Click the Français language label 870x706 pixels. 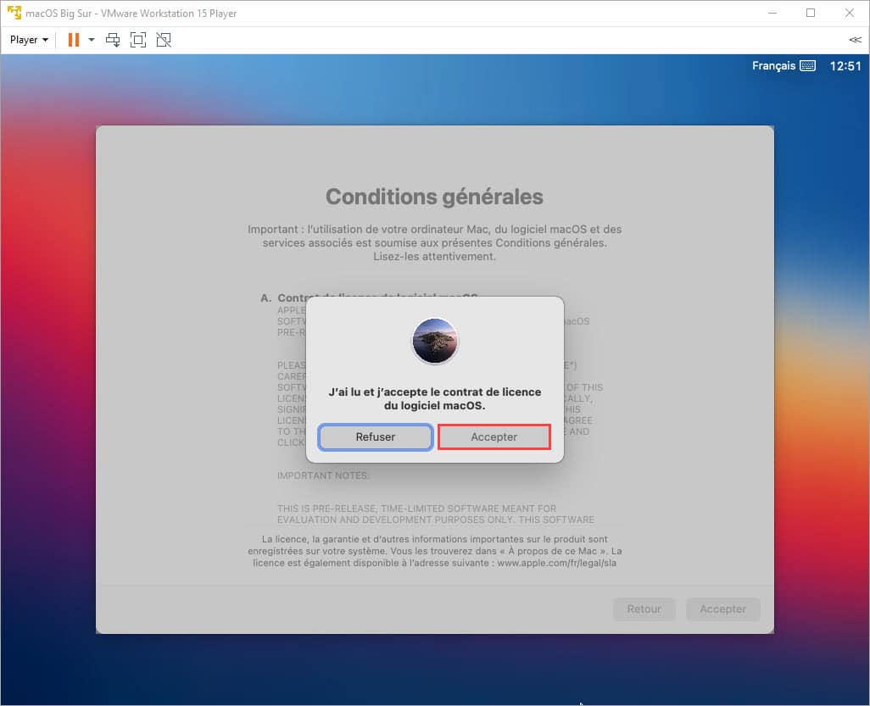click(773, 66)
